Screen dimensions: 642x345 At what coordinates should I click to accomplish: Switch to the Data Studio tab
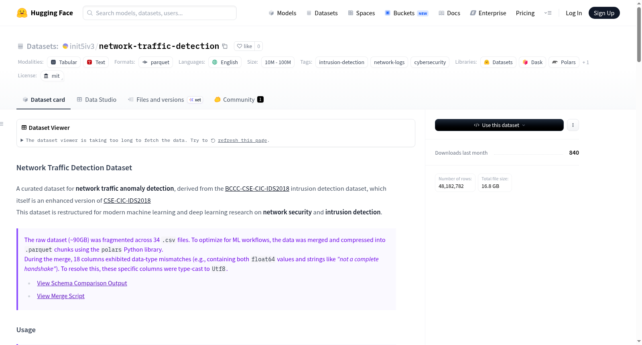click(x=96, y=100)
